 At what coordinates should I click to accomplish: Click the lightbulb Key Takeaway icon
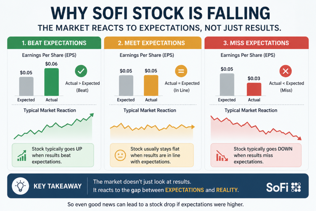(x=20, y=186)
